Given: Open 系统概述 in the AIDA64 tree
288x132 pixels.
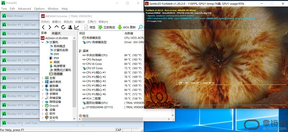Looking at the screenshot, I should pyautogui.click(x=57, y=46).
